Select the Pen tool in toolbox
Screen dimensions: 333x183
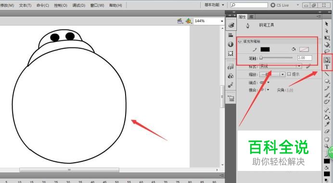327,60
